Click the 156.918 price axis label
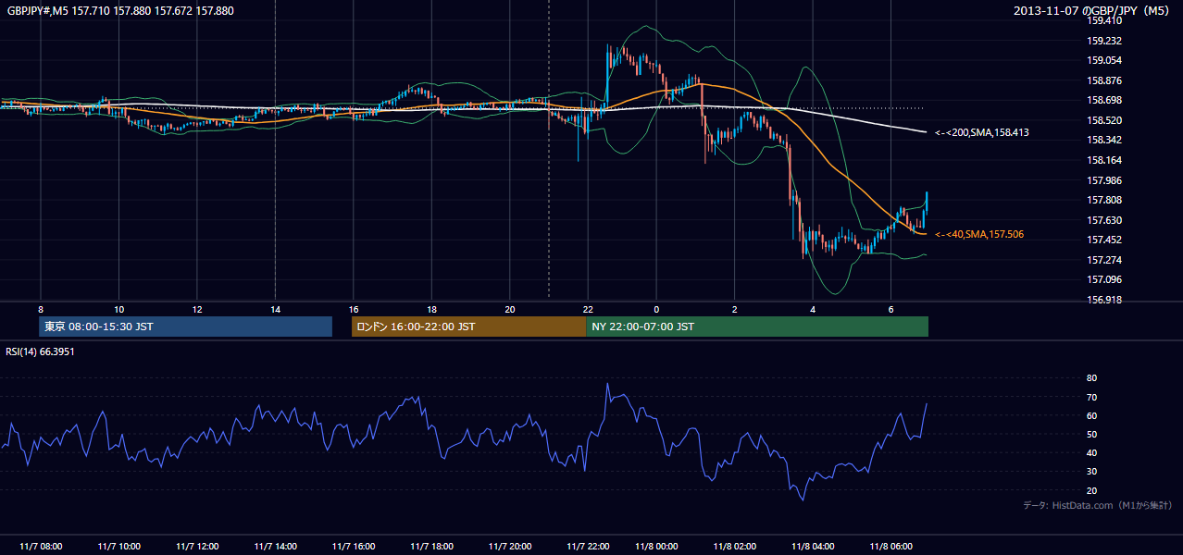The width and height of the screenshot is (1183, 555). [1104, 300]
